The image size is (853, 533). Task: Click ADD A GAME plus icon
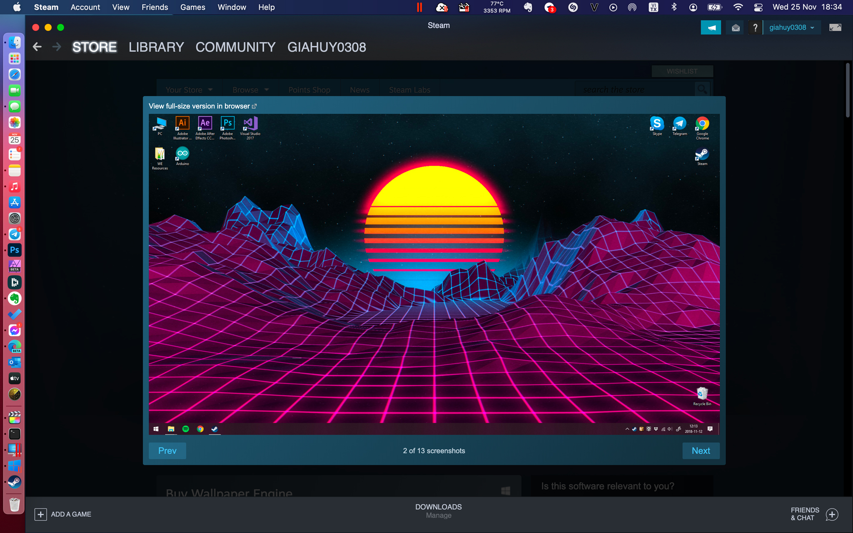(40, 514)
